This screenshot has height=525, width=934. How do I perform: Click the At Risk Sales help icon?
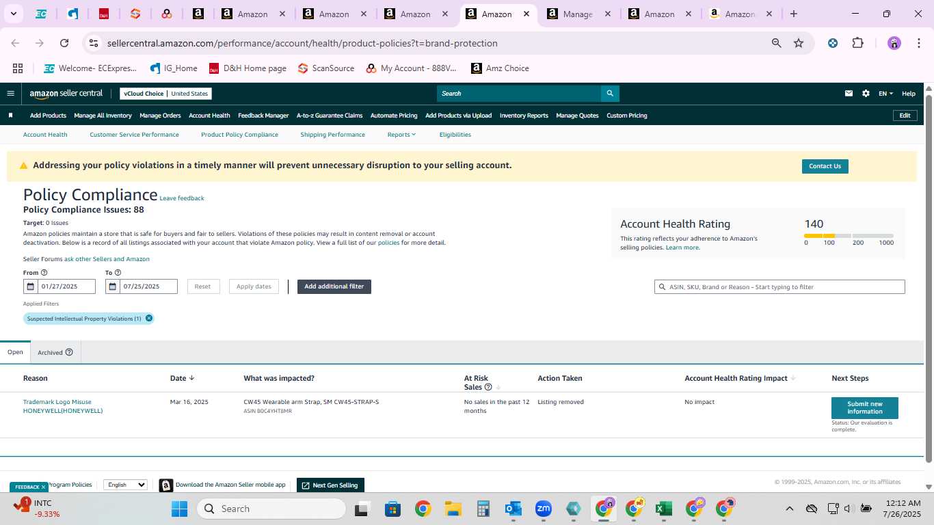(x=488, y=388)
